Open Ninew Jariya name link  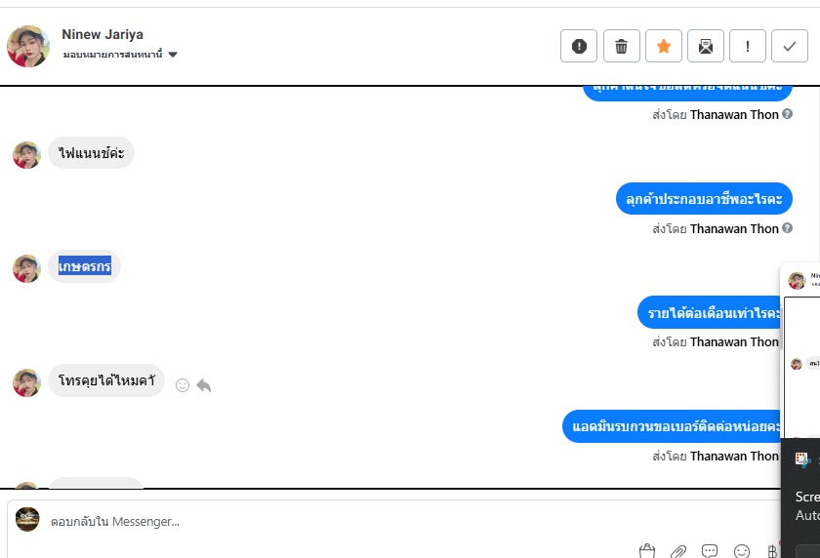(102, 34)
